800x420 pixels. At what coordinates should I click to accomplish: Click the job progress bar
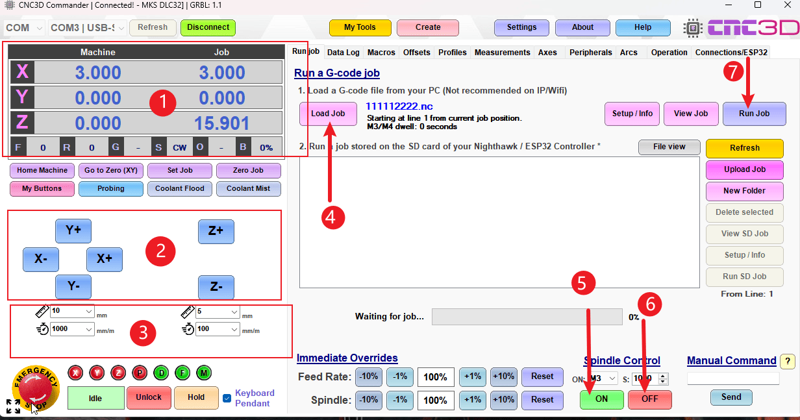tap(527, 317)
